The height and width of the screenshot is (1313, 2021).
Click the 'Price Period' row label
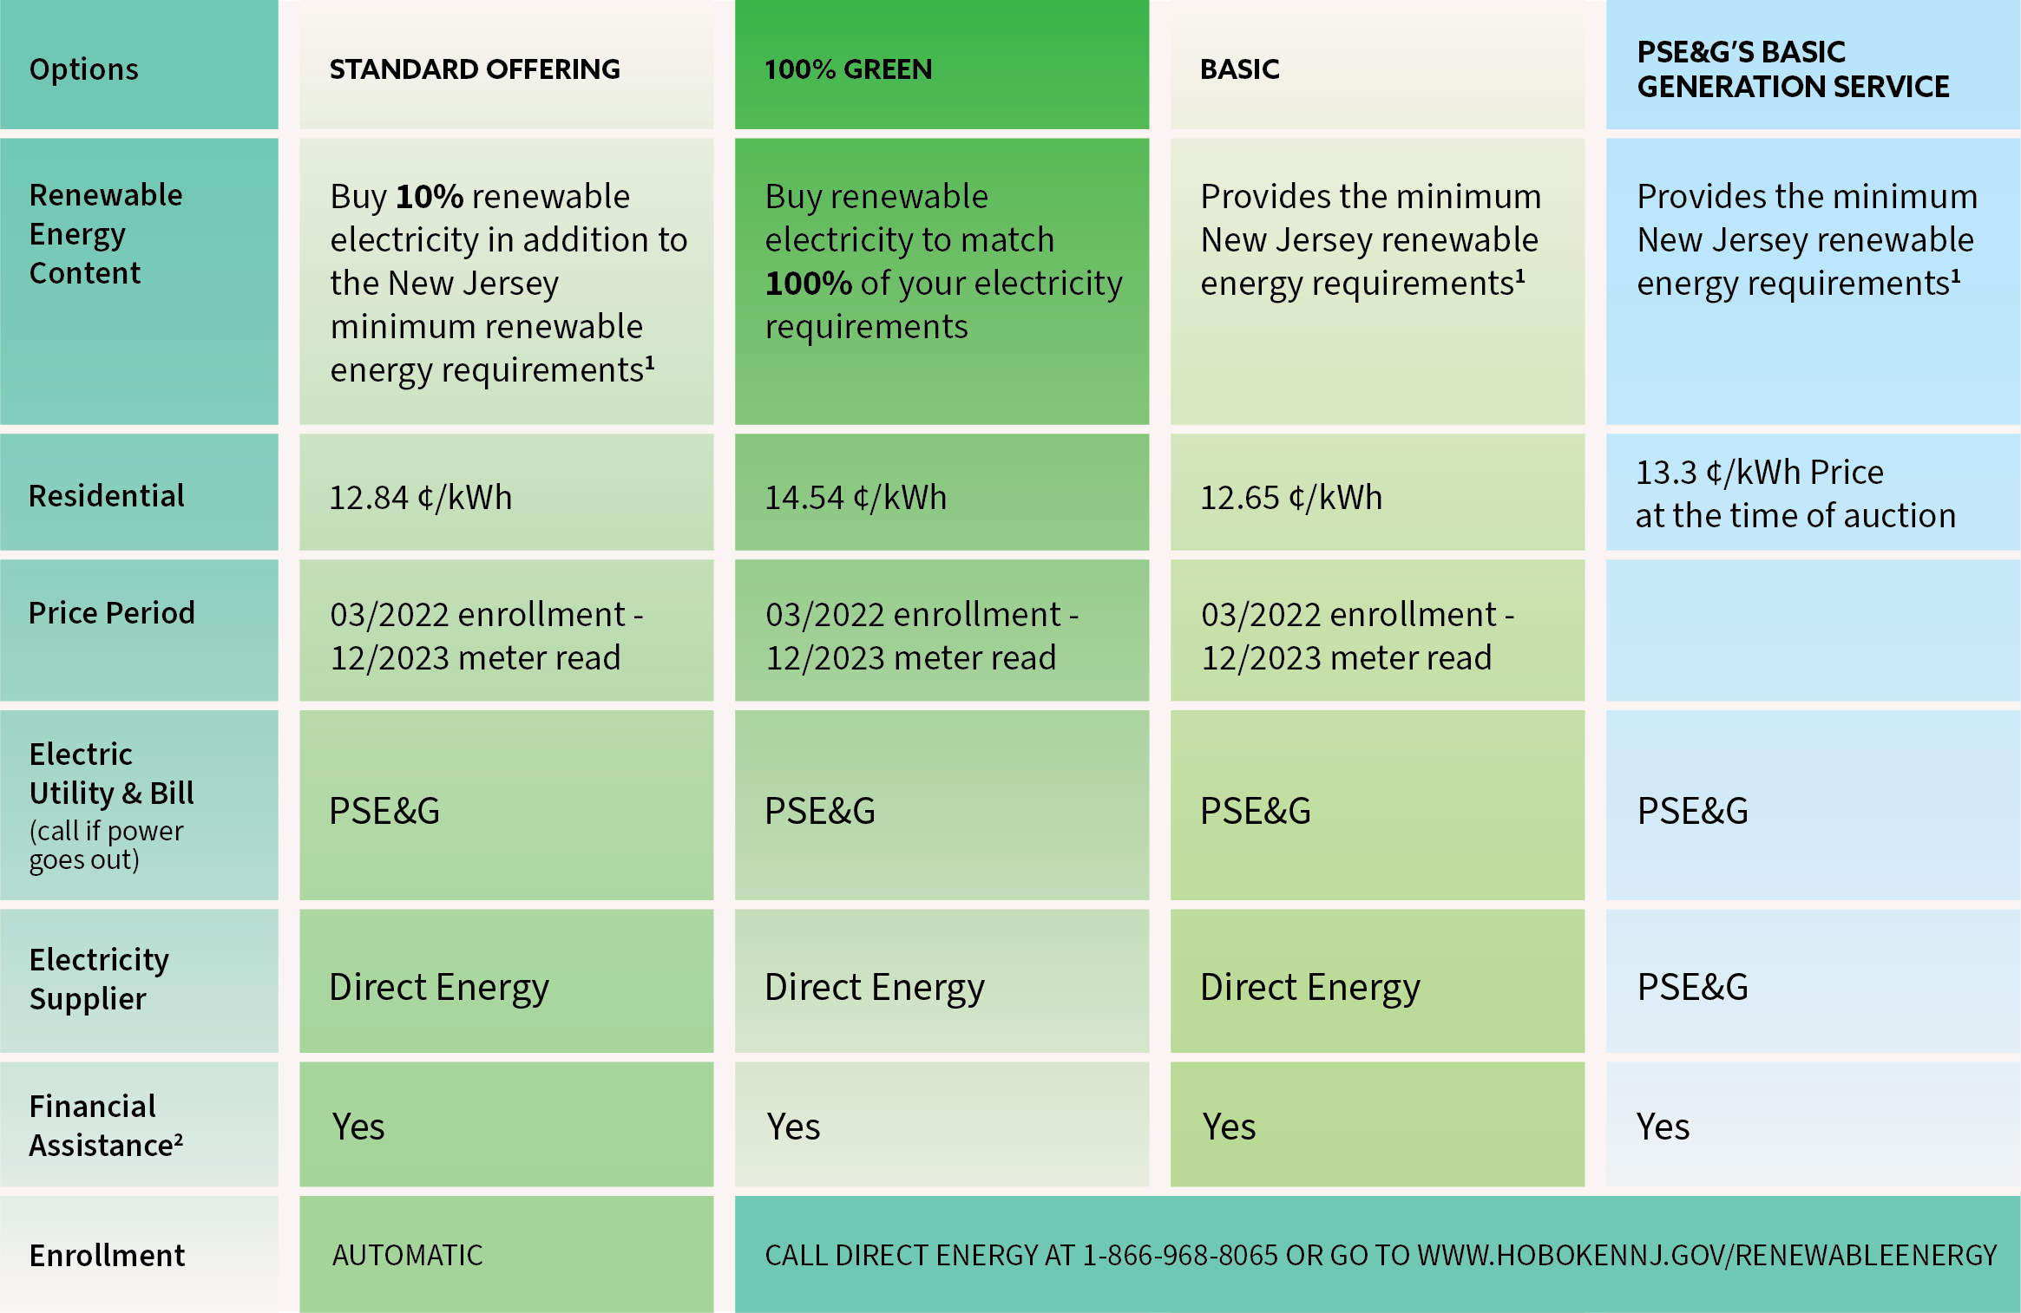point(139,630)
